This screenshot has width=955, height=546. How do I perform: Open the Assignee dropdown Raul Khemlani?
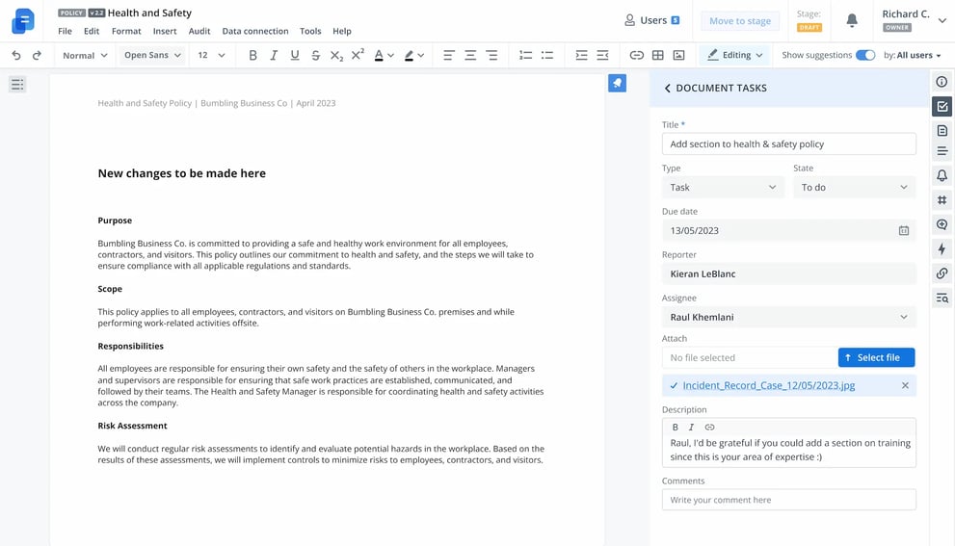[x=788, y=317]
